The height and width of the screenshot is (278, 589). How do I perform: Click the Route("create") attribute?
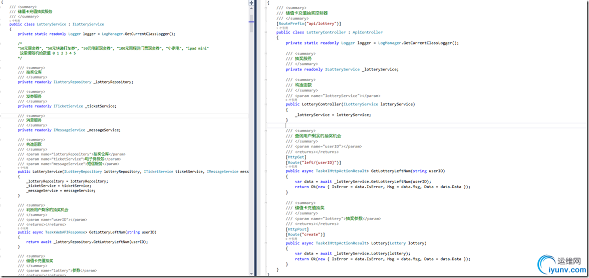point(306,234)
